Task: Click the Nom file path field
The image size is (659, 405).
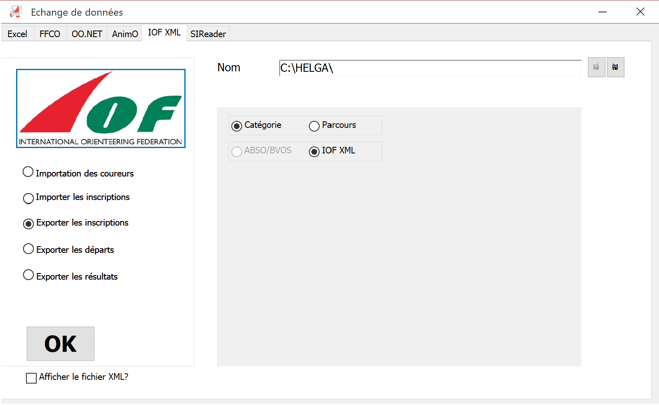Action: pos(430,68)
